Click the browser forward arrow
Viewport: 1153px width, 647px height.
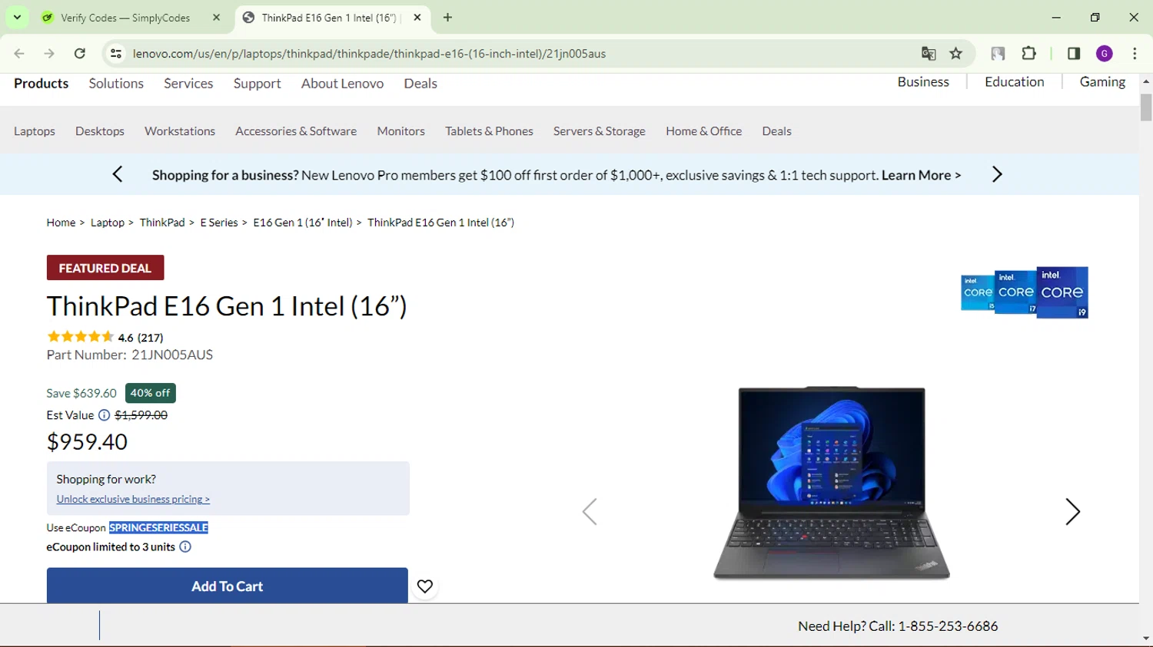tap(49, 53)
